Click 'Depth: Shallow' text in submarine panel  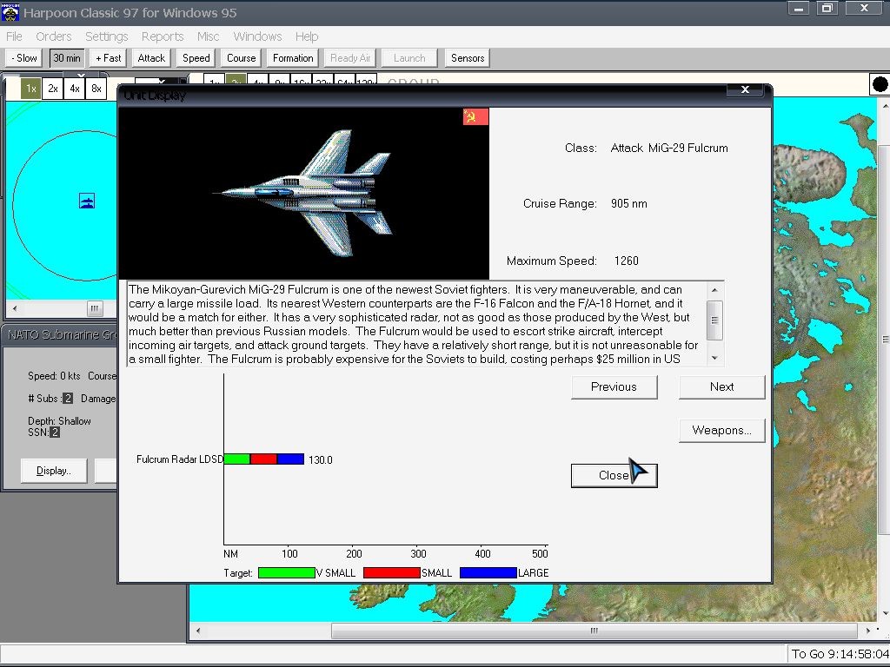pyautogui.click(x=59, y=421)
